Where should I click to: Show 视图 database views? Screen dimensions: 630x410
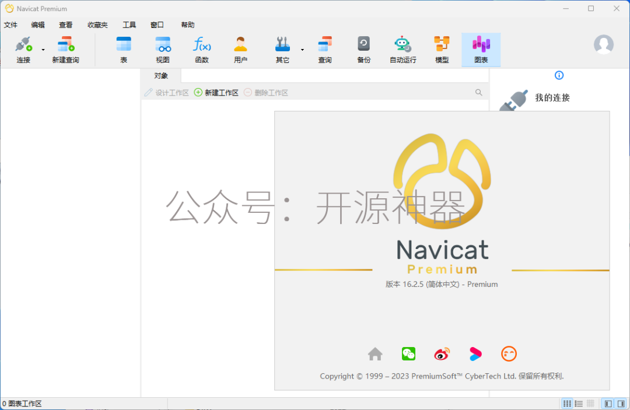coord(163,50)
